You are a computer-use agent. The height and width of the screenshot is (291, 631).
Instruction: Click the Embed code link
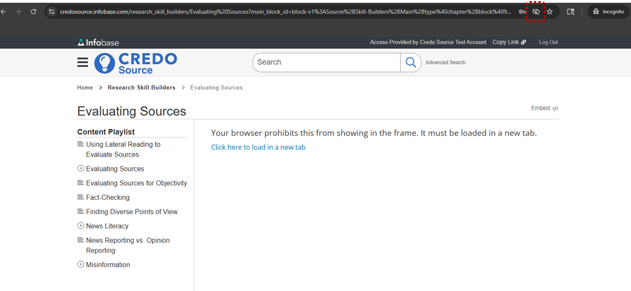click(x=545, y=108)
